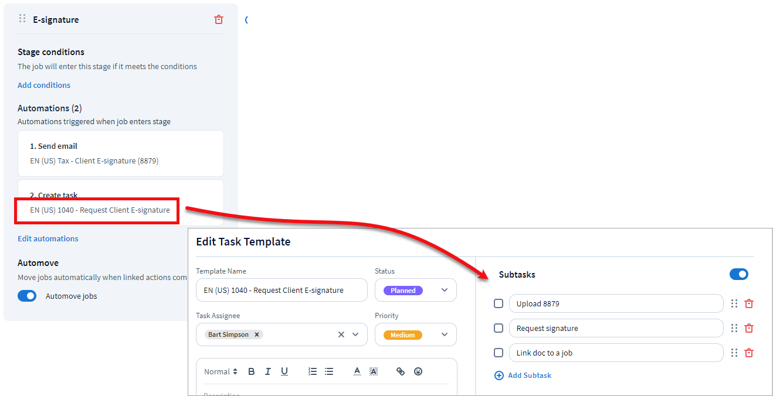
Task: Check the Link doc to a job checkbox
Action: [499, 353]
